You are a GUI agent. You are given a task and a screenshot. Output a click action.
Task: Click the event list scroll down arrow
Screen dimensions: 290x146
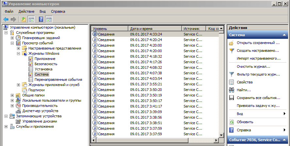[x=221, y=135]
